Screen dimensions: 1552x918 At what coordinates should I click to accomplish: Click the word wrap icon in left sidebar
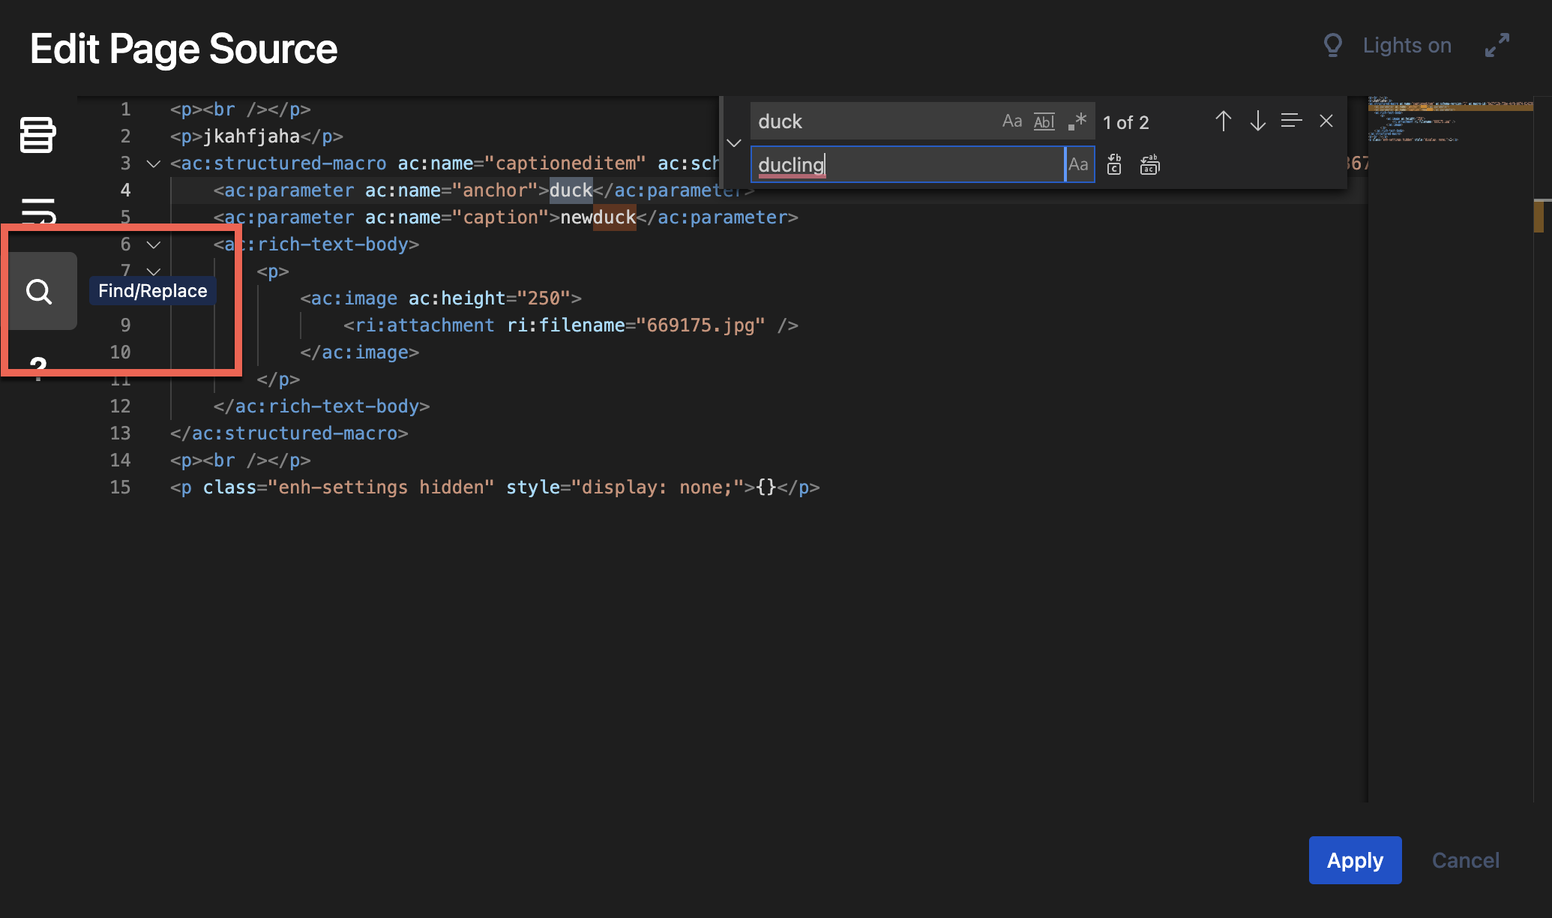click(x=37, y=211)
